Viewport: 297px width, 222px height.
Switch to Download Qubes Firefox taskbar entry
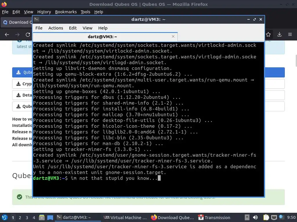[172, 217]
